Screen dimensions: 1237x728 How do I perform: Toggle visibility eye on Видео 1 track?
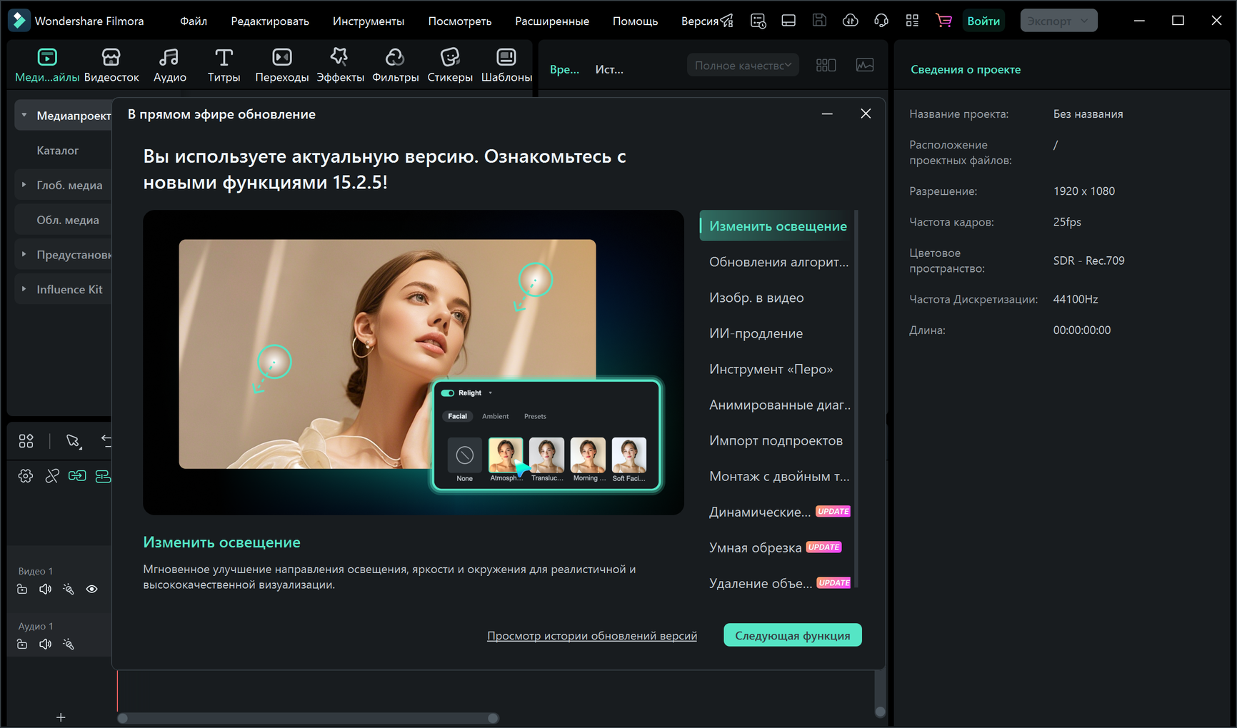click(x=92, y=590)
